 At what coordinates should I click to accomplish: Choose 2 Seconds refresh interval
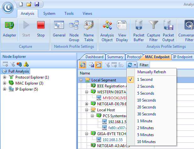coord(152,86)
